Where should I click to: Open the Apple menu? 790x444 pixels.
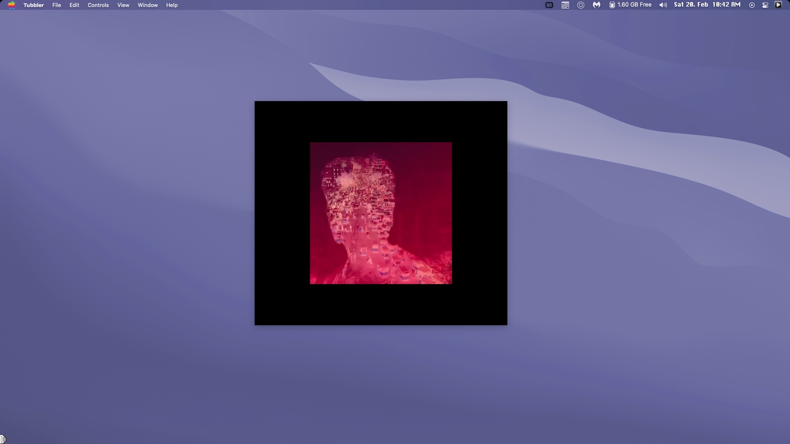coord(12,5)
